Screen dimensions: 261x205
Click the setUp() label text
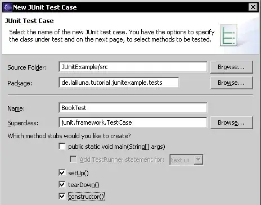pos(78,173)
